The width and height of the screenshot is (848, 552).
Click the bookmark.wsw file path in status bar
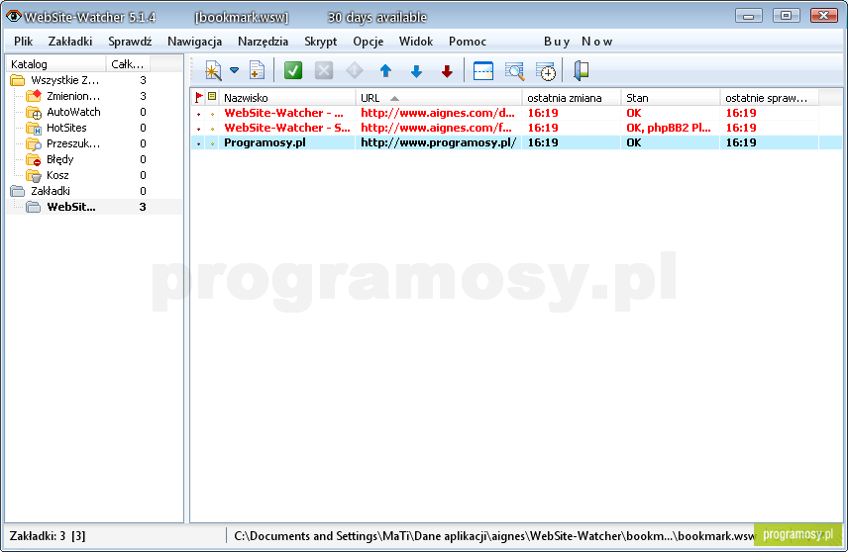[x=494, y=536]
